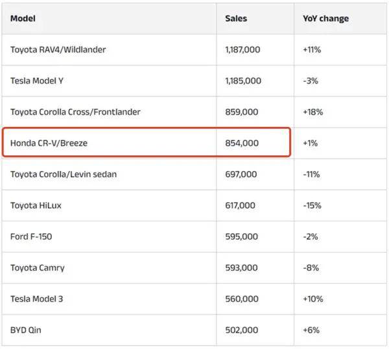Click the Sales column header
This screenshot has width=389, height=349.
coord(236,18)
